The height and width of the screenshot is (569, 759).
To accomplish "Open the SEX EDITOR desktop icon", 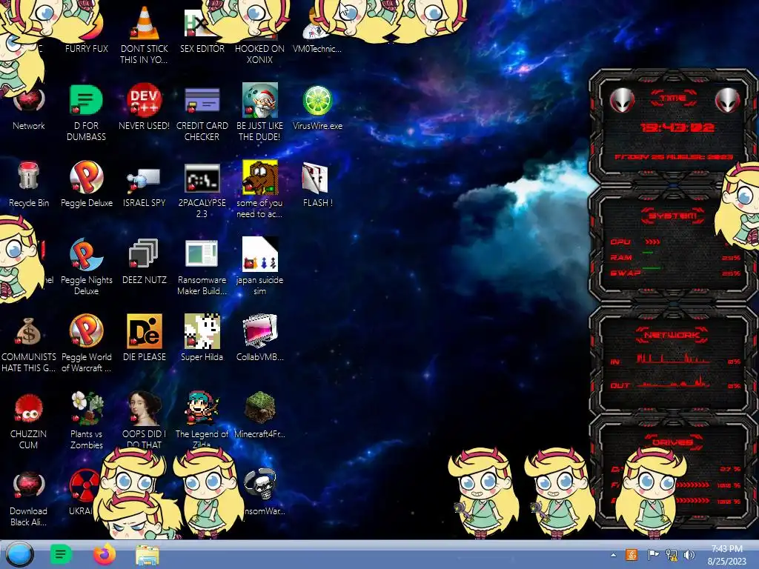I will point(202,31).
